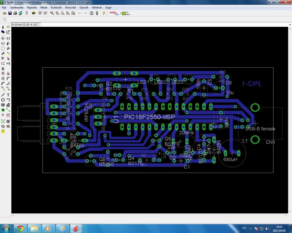Run the Design Rule Check warning icon
The width and height of the screenshot is (292, 233).
[3, 131]
